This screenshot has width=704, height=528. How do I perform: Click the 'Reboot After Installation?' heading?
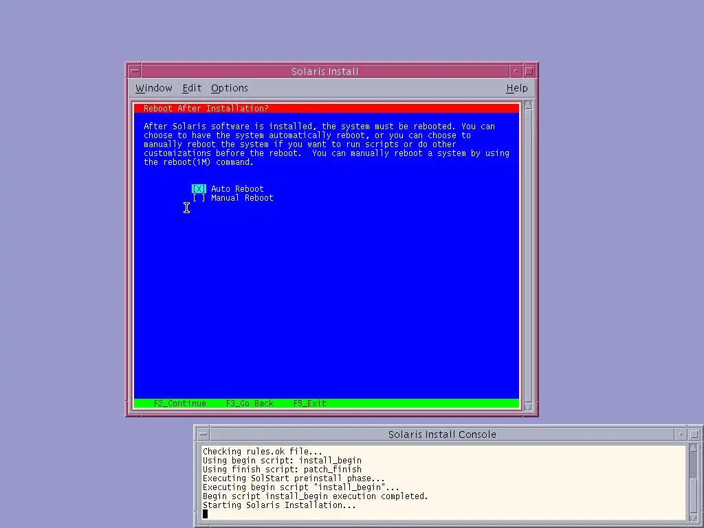(206, 108)
